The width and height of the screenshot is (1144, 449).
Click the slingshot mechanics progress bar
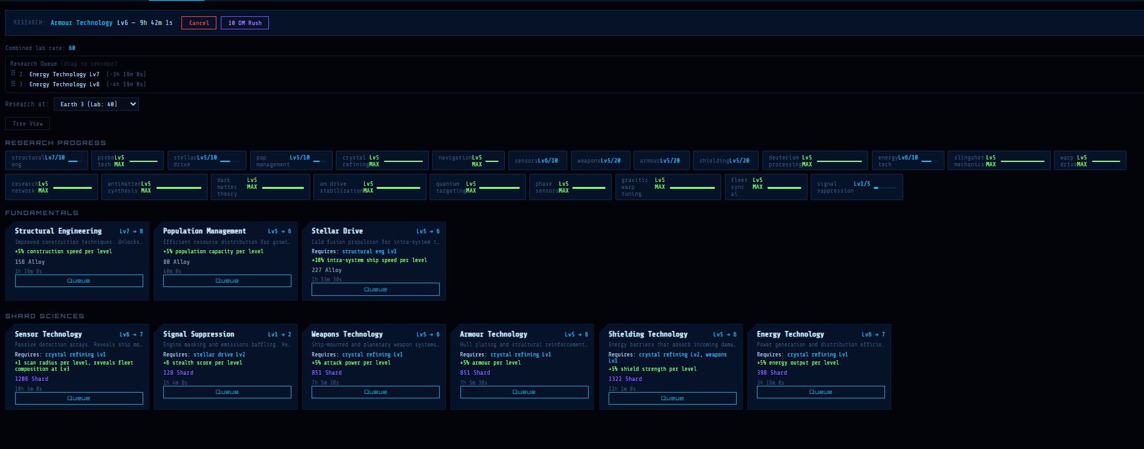click(x=1021, y=161)
